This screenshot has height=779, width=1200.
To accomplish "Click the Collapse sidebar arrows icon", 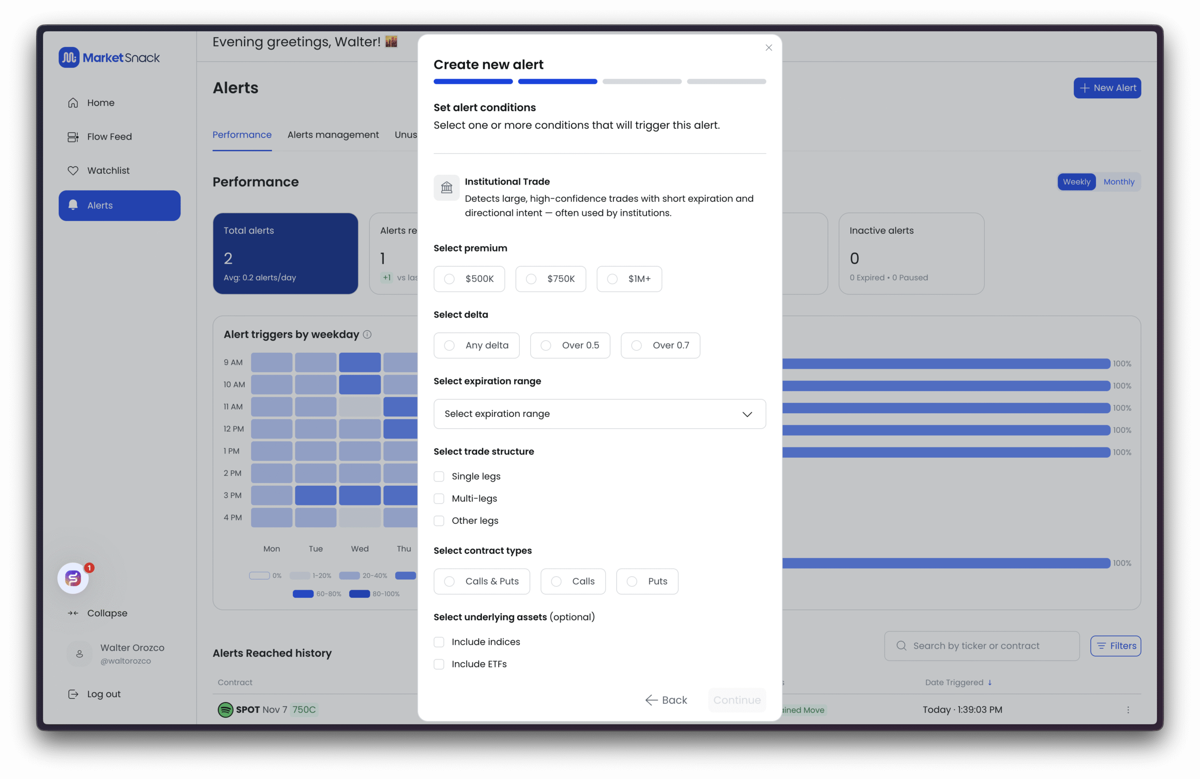I will (73, 613).
